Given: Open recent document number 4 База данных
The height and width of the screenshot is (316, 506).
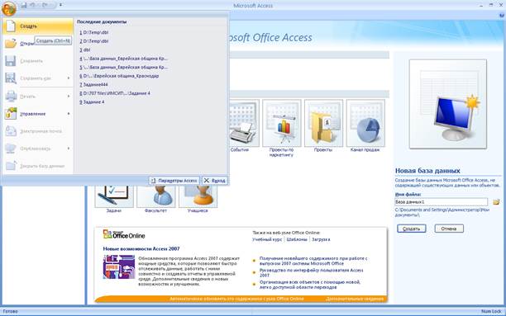Looking at the screenshot, I should pyautogui.click(x=123, y=59).
